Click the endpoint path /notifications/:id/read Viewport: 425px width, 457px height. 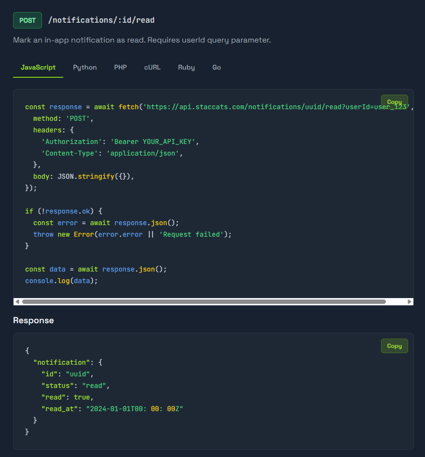101,20
